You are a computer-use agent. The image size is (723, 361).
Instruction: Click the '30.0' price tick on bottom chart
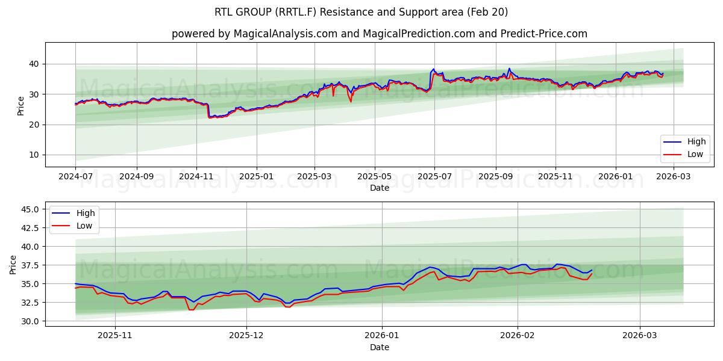click(x=30, y=321)
